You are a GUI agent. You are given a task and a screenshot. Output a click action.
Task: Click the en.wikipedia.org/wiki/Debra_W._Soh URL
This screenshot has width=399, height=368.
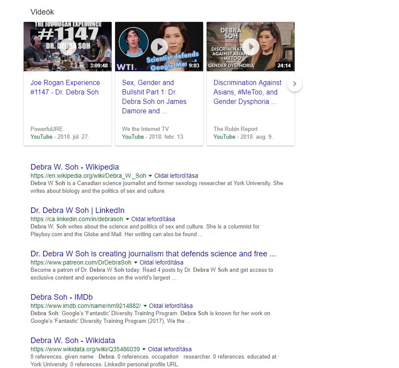point(88,176)
